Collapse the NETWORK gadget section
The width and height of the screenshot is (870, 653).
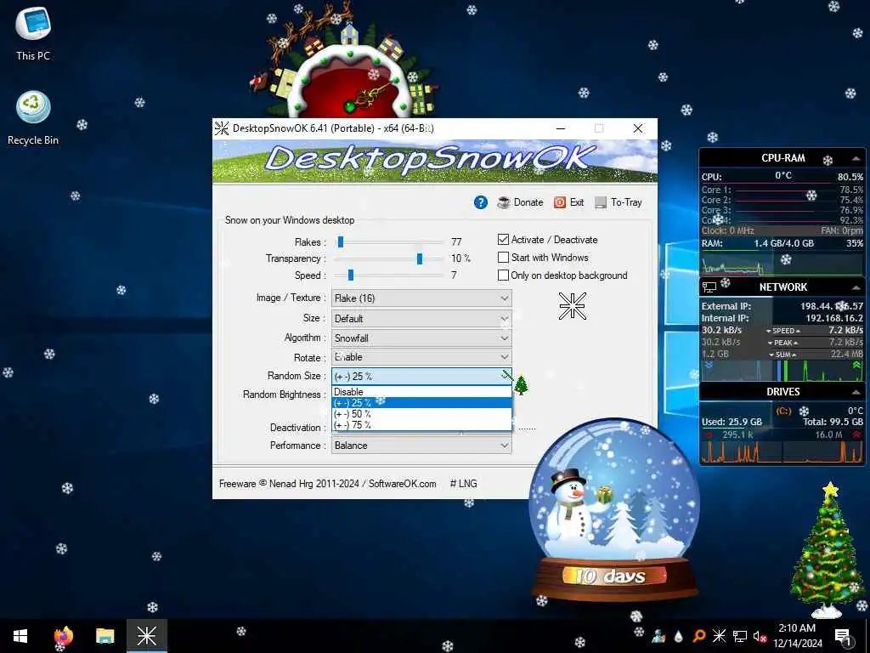[856, 287]
